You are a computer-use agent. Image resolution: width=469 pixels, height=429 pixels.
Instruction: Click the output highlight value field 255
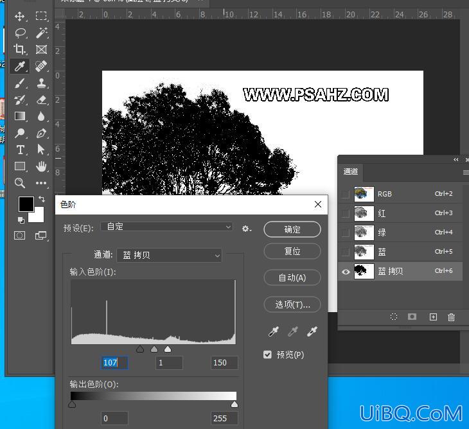click(x=224, y=419)
